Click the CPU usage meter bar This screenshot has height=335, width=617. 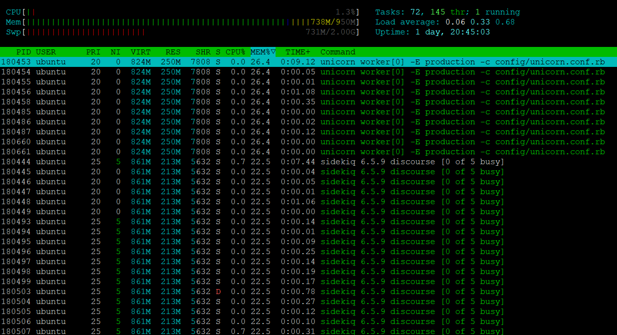pyautogui.click(x=190, y=12)
